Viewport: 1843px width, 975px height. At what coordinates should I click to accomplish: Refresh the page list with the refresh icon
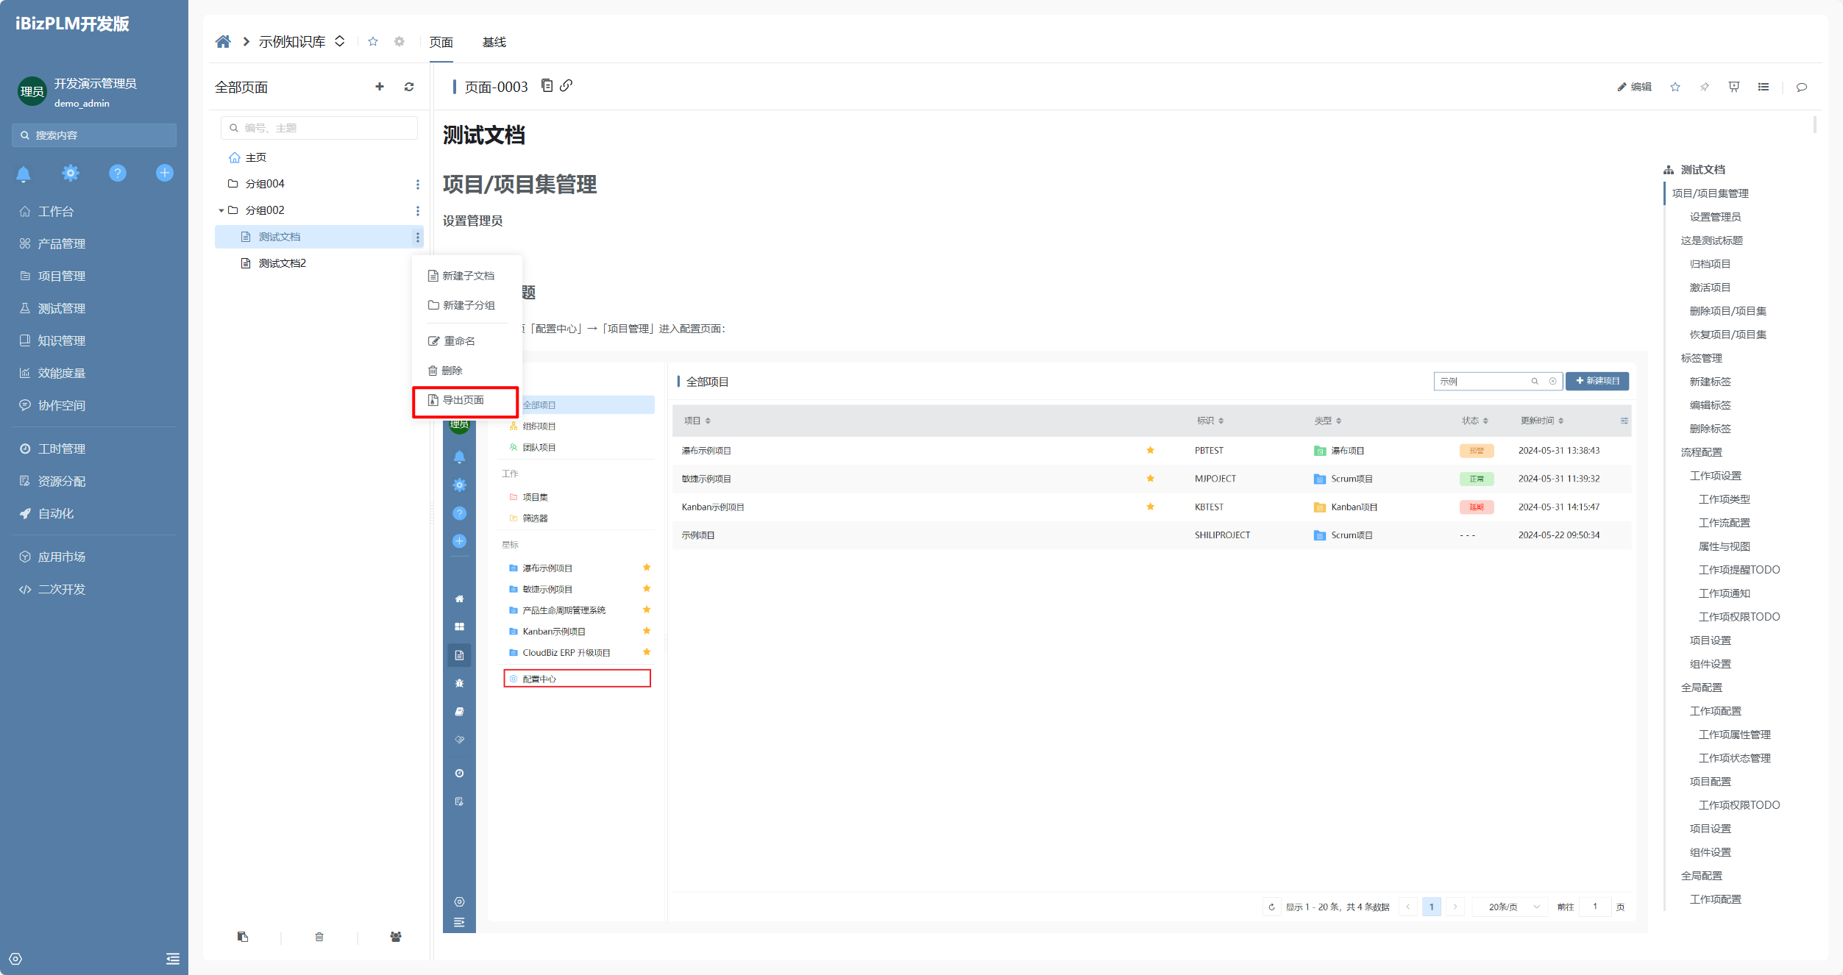pyautogui.click(x=409, y=87)
